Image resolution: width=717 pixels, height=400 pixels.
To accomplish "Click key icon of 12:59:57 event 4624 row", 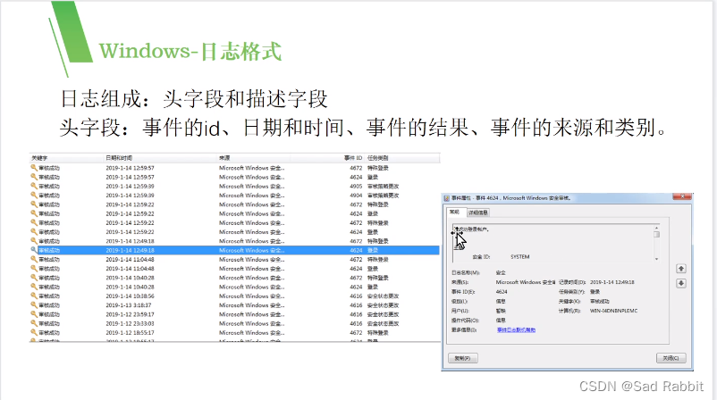I will pyautogui.click(x=34, y=177).
